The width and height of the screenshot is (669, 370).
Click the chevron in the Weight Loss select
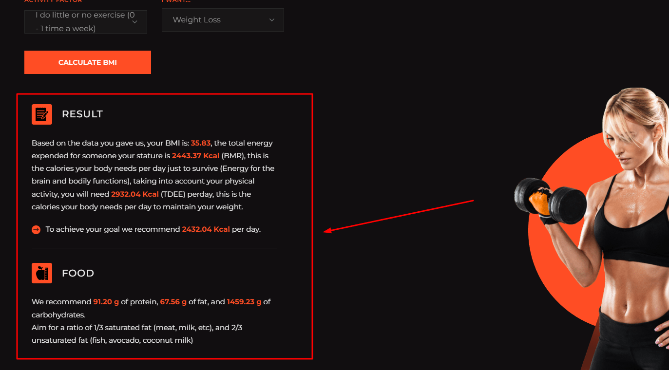pos(272,20)
